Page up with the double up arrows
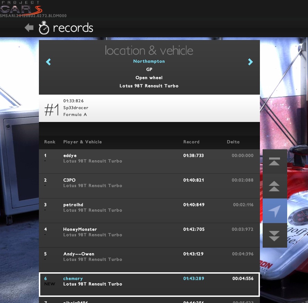This screenshot has height=303, width=308. [x=275, y=186]
